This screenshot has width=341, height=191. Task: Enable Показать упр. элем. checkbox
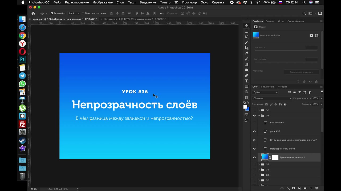[83, 13]
